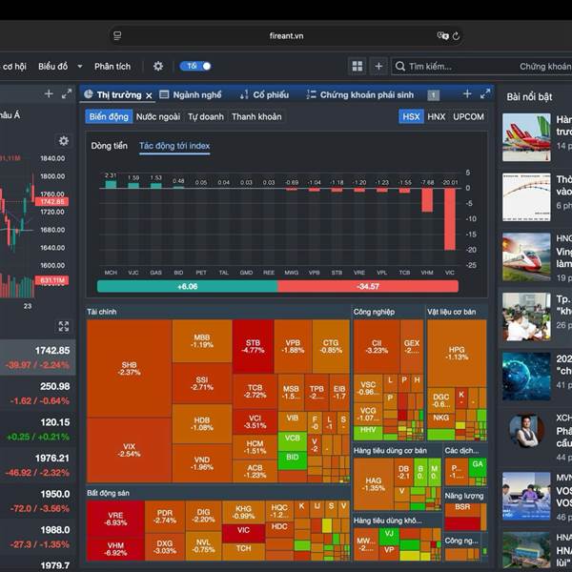
Task: Open the Biểu đồ menu
Action: point(52,67)
